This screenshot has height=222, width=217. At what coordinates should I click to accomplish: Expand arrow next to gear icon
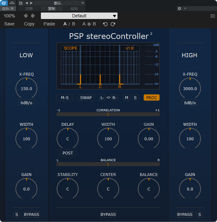pyautogui.click(x=185, y=8)
